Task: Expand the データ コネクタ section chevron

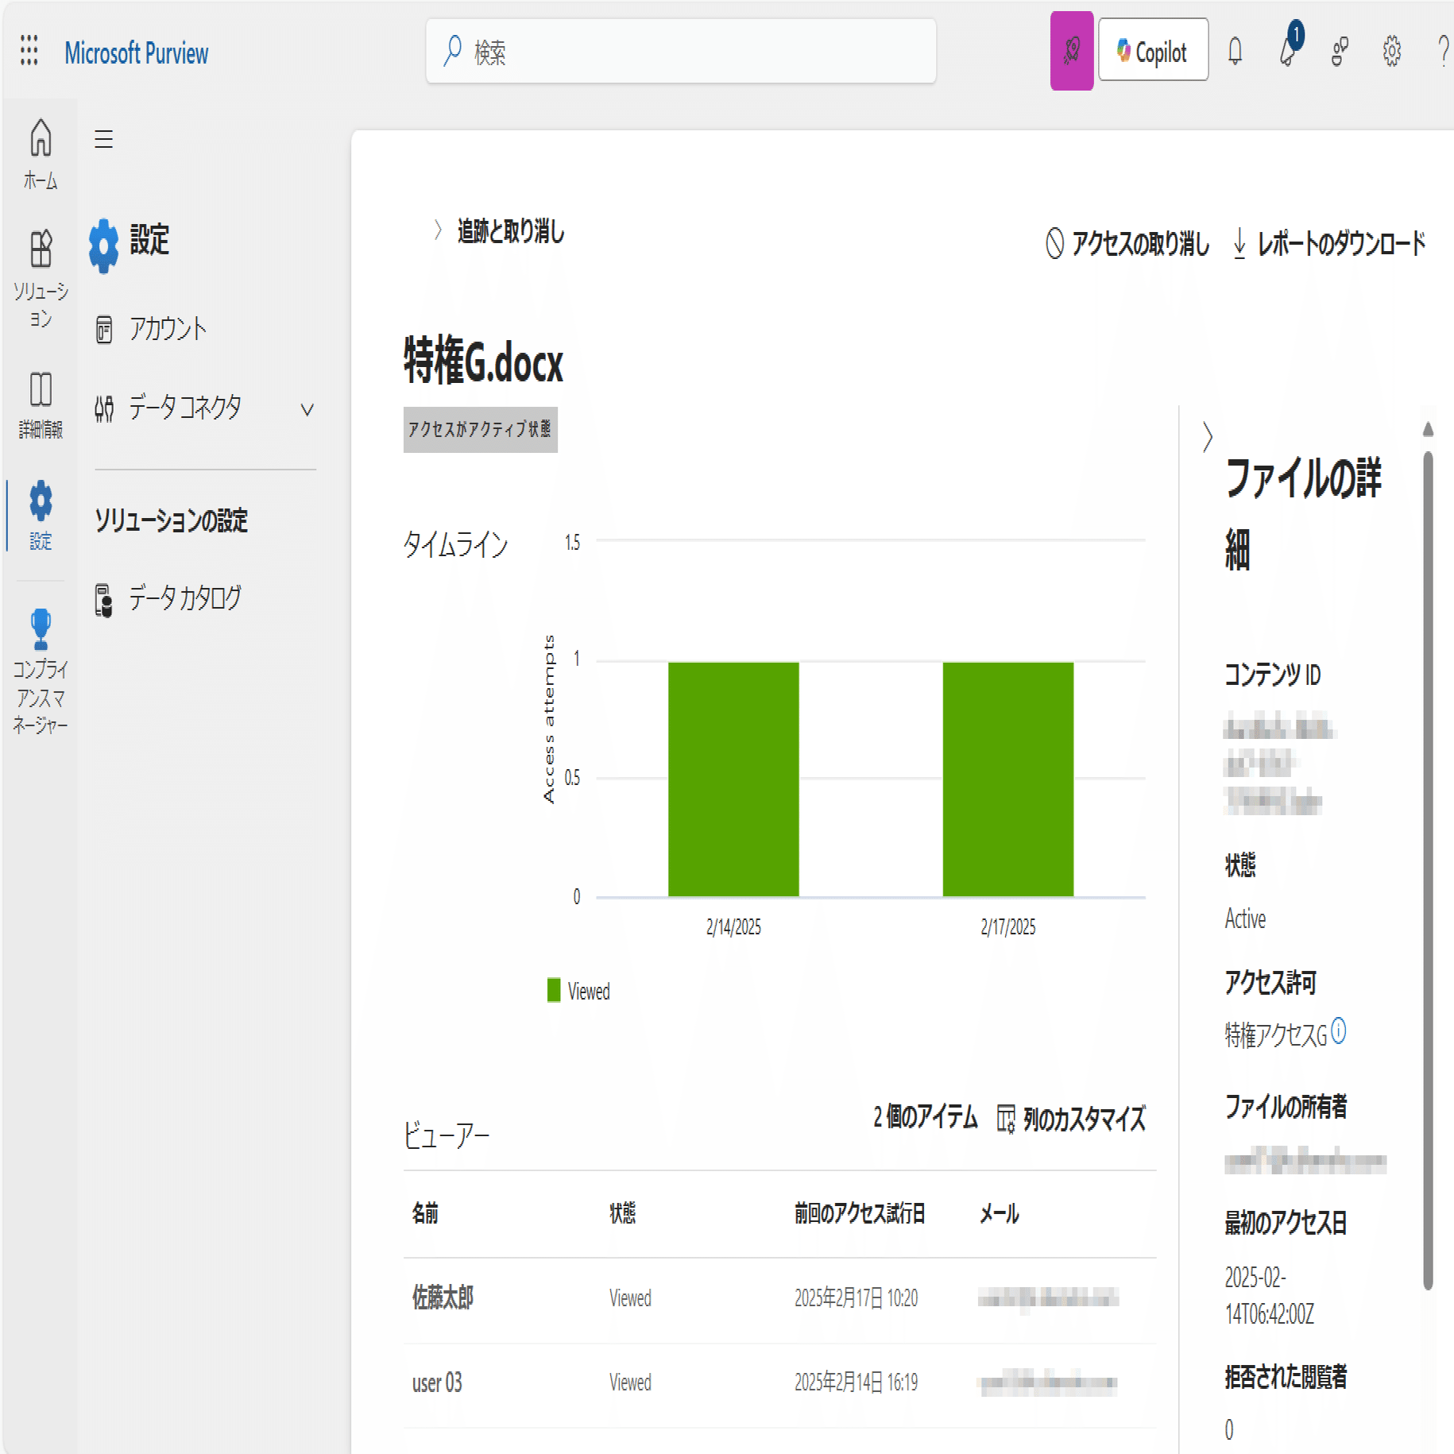Action: 307,409
